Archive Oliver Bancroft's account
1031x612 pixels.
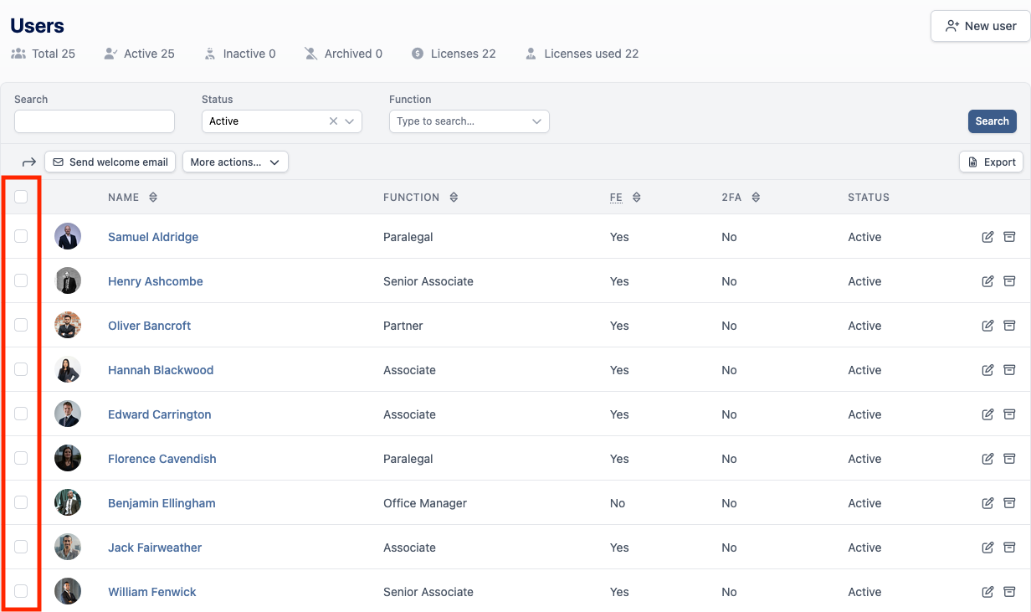point(1009,326)
